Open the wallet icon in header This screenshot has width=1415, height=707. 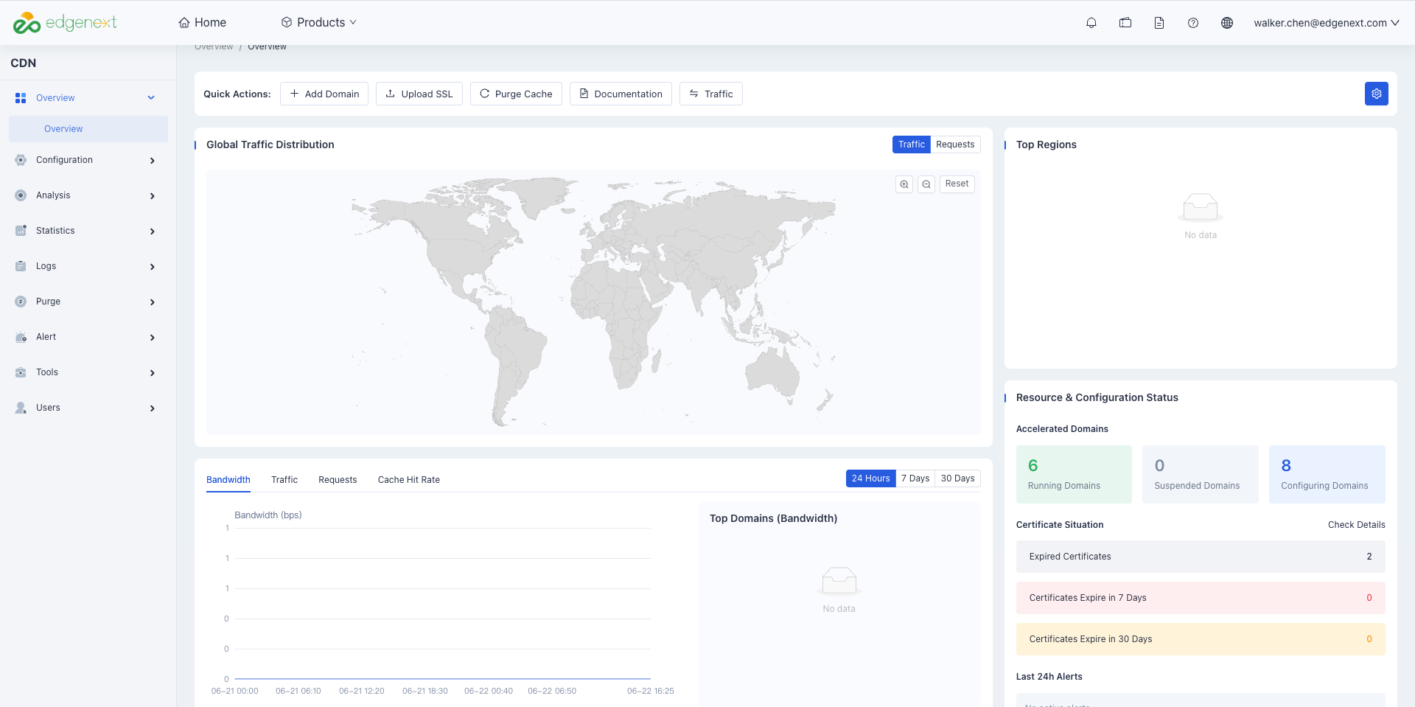[1125, 23]
